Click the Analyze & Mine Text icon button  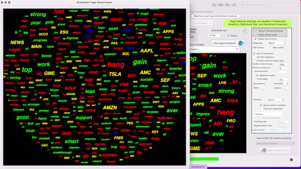[275, 150]
